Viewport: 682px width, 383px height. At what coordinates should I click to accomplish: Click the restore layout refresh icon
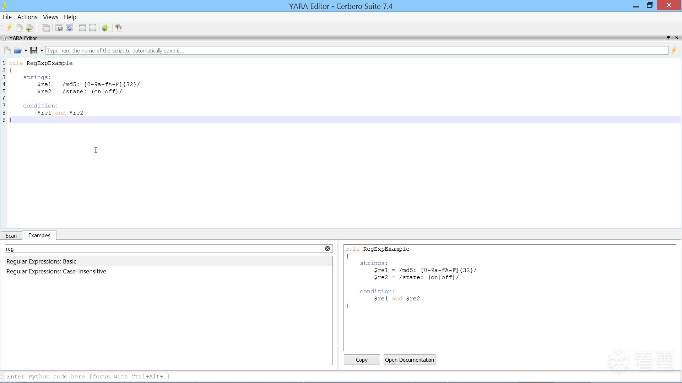pos(70,28)
